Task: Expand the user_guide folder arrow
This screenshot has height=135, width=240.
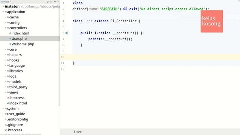Action: pyautogui.click(x=3, y=114)
